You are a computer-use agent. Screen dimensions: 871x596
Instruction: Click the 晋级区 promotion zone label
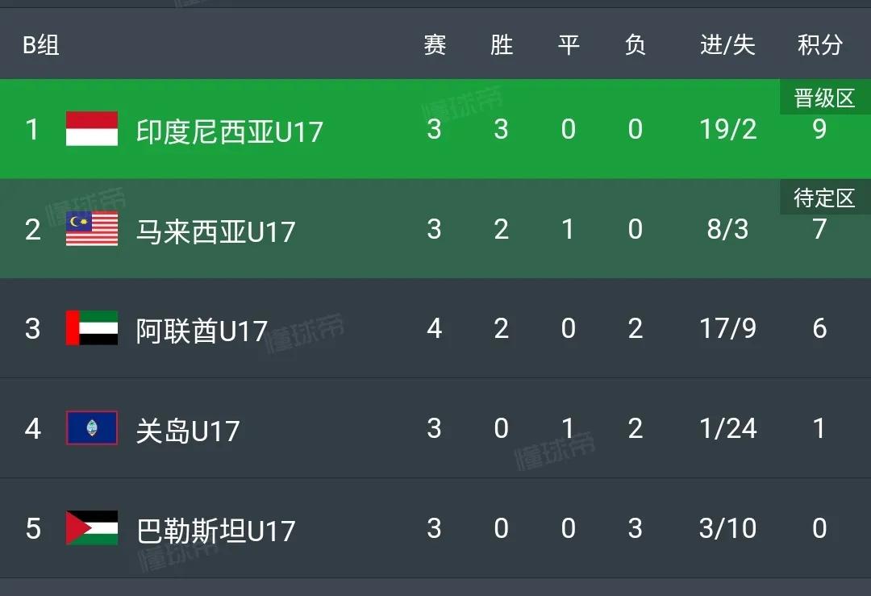823,96
